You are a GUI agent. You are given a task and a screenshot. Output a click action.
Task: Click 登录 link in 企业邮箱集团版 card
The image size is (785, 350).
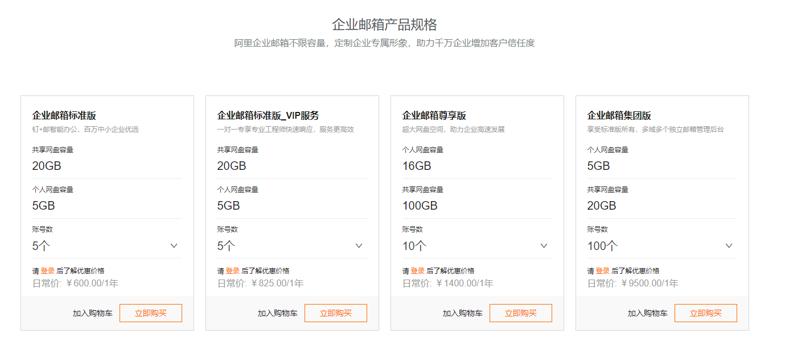pyautogui.click(x=603, y=271)
